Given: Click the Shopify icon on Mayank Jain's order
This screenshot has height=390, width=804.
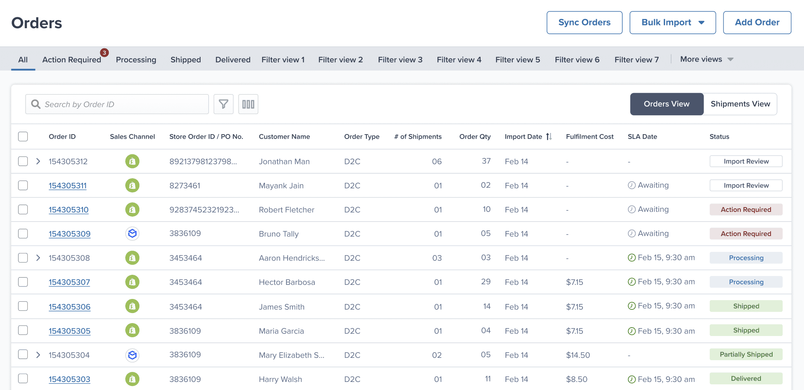Looking at the screenshot, I should tap(132, 185).
